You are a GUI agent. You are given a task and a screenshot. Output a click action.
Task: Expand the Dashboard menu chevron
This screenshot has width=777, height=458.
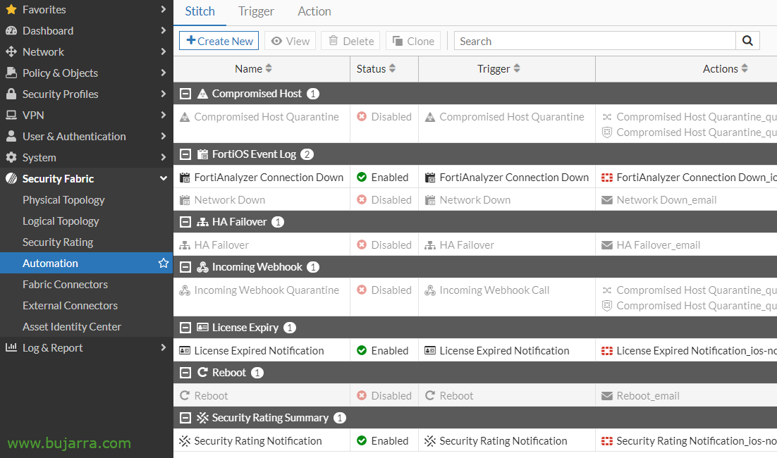[163, 30]
